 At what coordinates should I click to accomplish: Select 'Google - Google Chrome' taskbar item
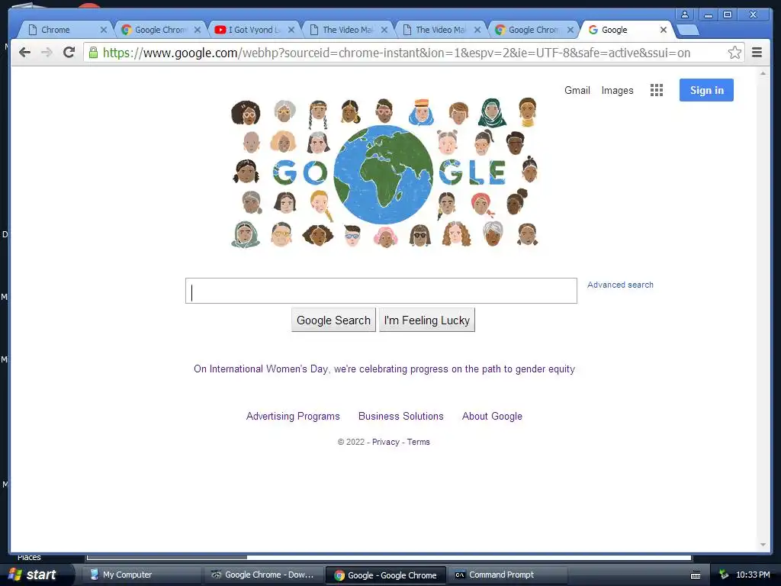pos(385,575)
